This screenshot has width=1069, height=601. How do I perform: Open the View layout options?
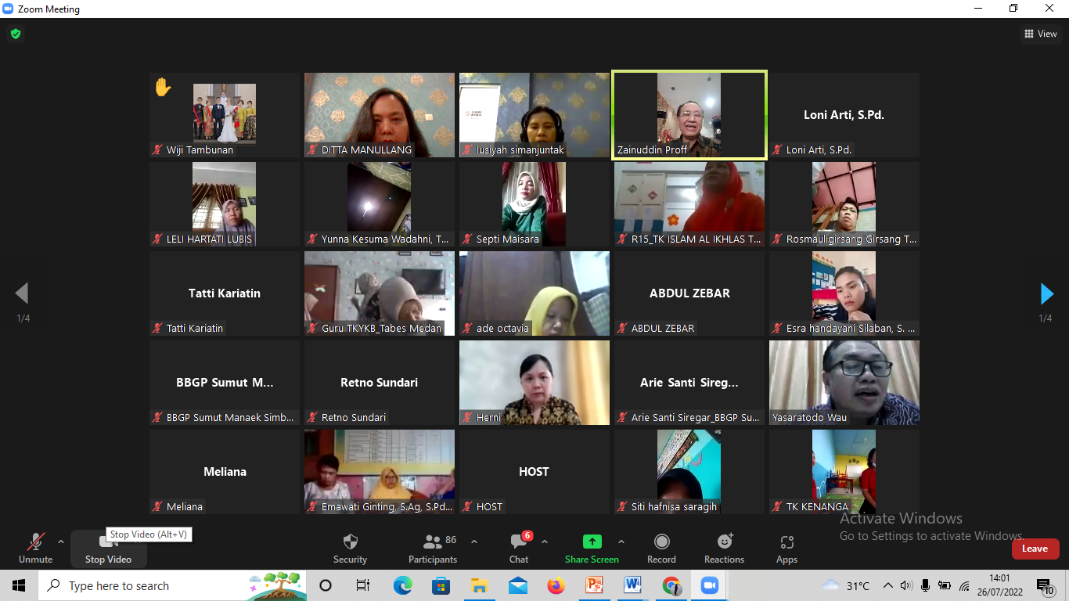[x=1042, y=34]
